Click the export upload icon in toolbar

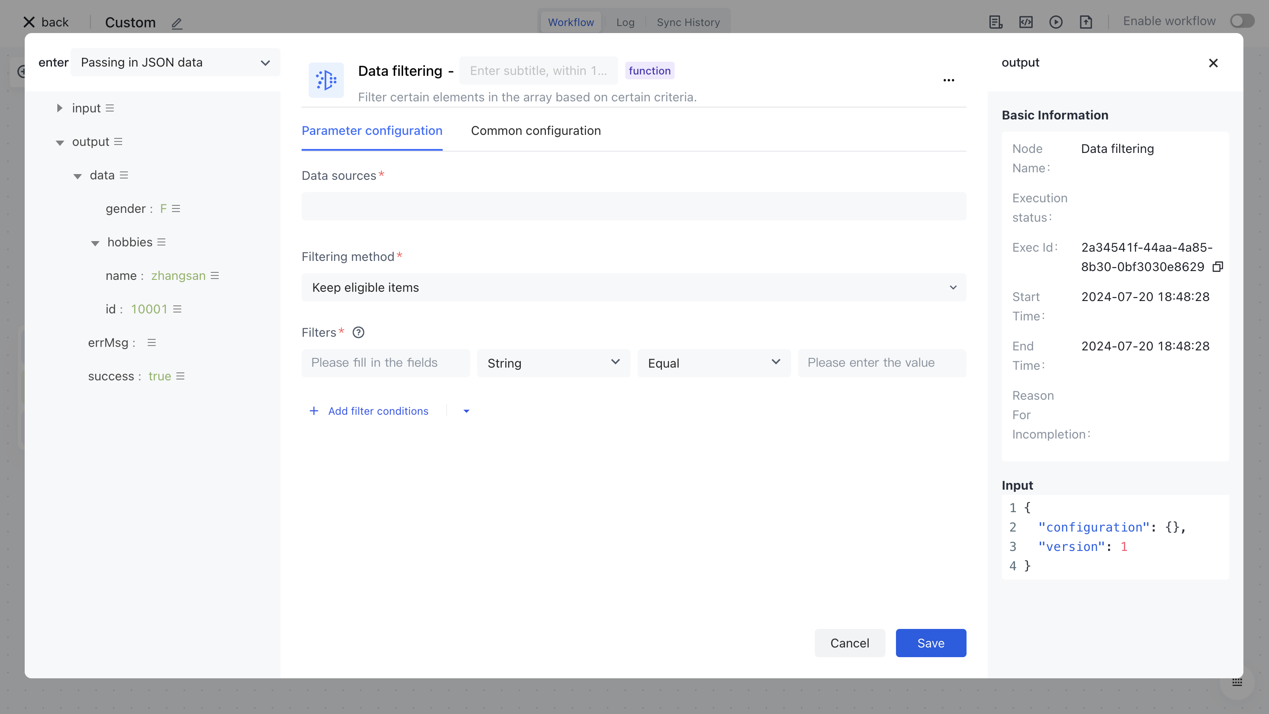[x=1086, y=22]
